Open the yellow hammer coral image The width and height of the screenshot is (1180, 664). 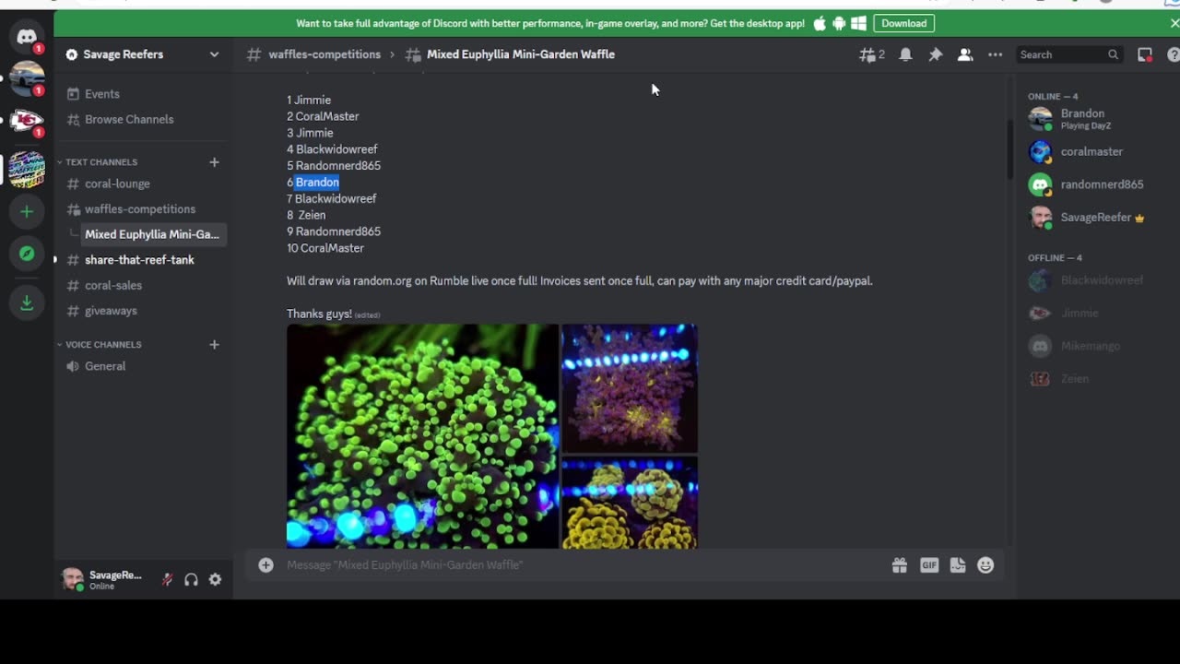pos(630,503)
